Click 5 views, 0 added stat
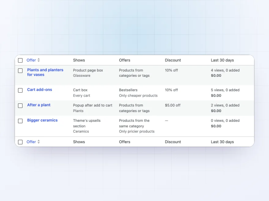This screenshot has width=269, height=201. [225, 90]
